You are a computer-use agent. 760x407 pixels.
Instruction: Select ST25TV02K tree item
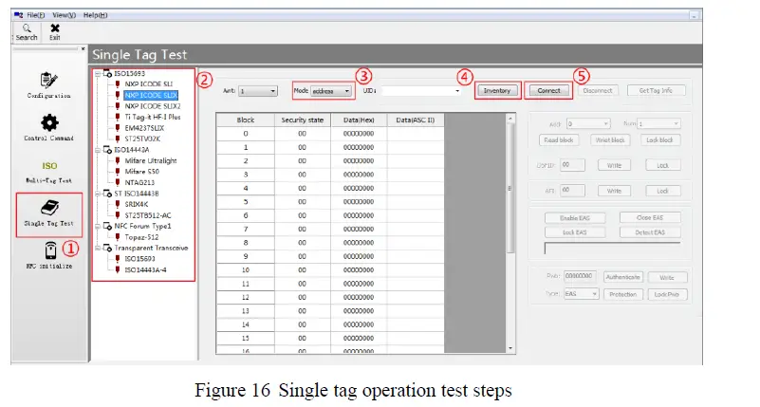pos(142,139)
